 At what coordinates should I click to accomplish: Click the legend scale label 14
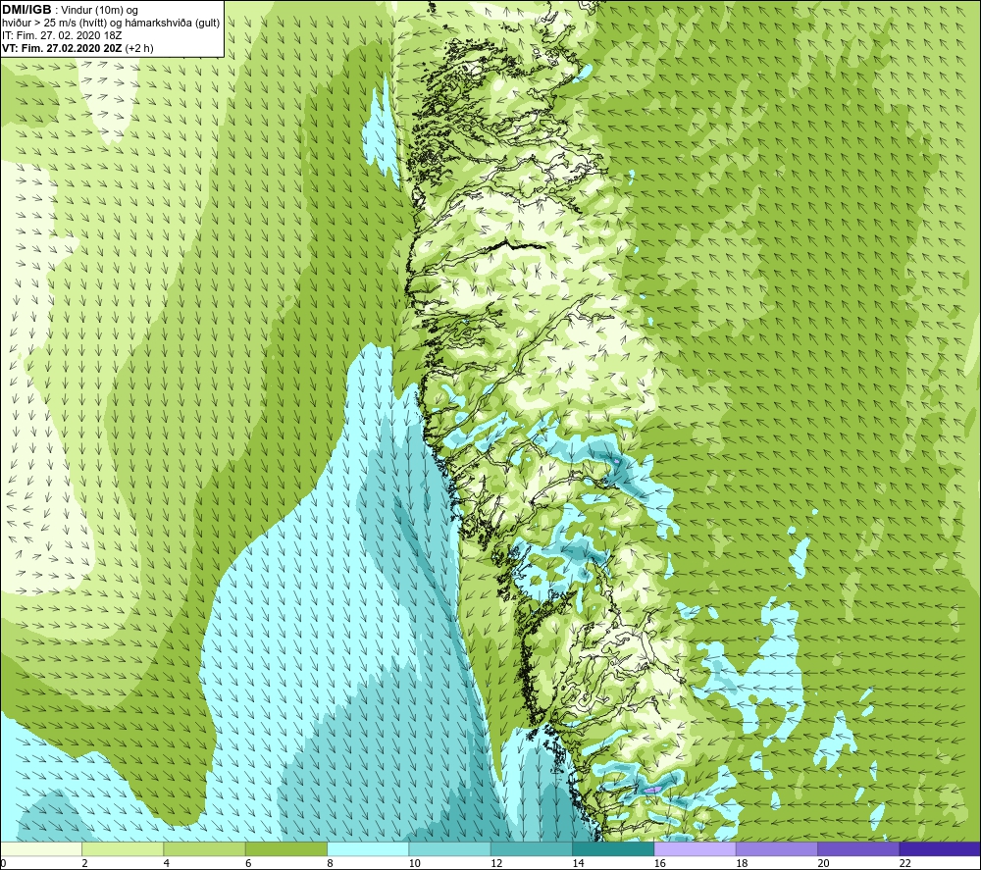point(578,863)
